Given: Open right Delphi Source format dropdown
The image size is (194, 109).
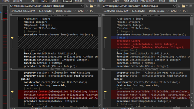Looking at the screenshot, I should tap(159, 11).
